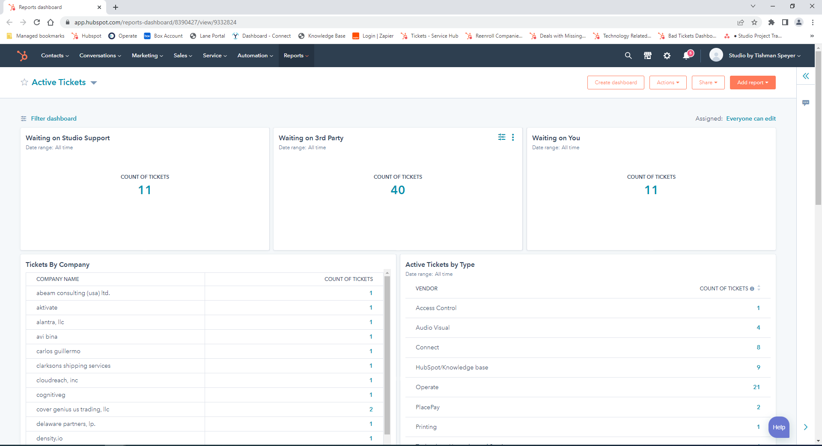Open the search magnifier icon
822x446 pixels.
click(x=628, y=56)
